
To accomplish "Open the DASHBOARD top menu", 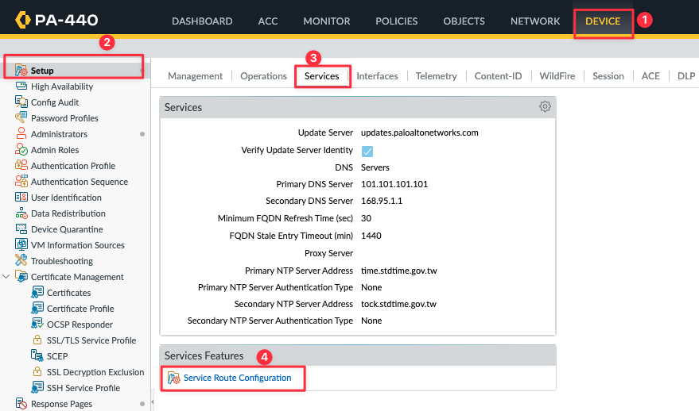I will [202, 21].
